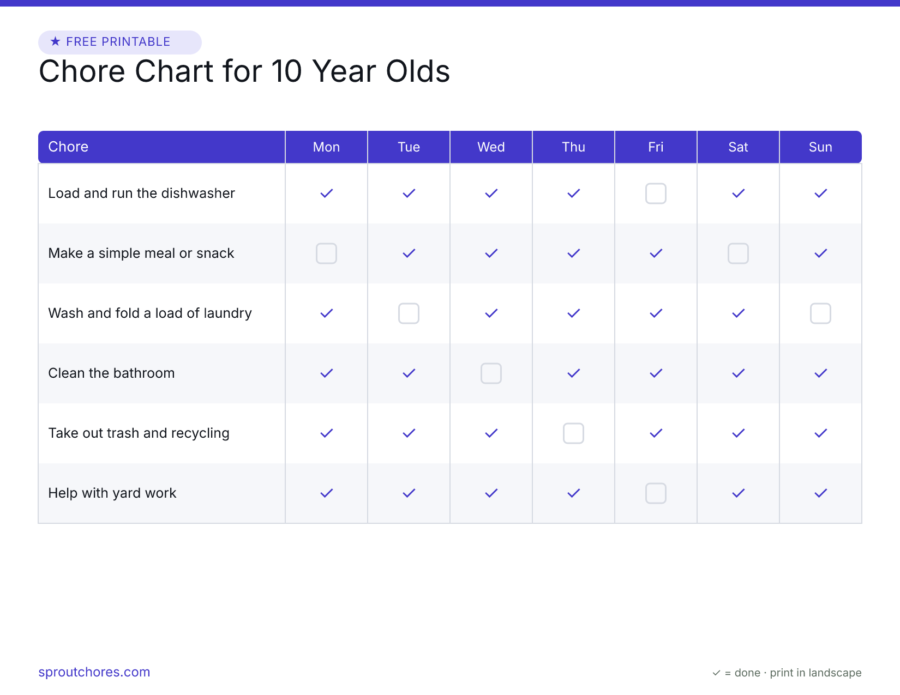
Task: Click the yard work checkmark for Sunday
Action: pyautogui.click(x=820, y=493)
